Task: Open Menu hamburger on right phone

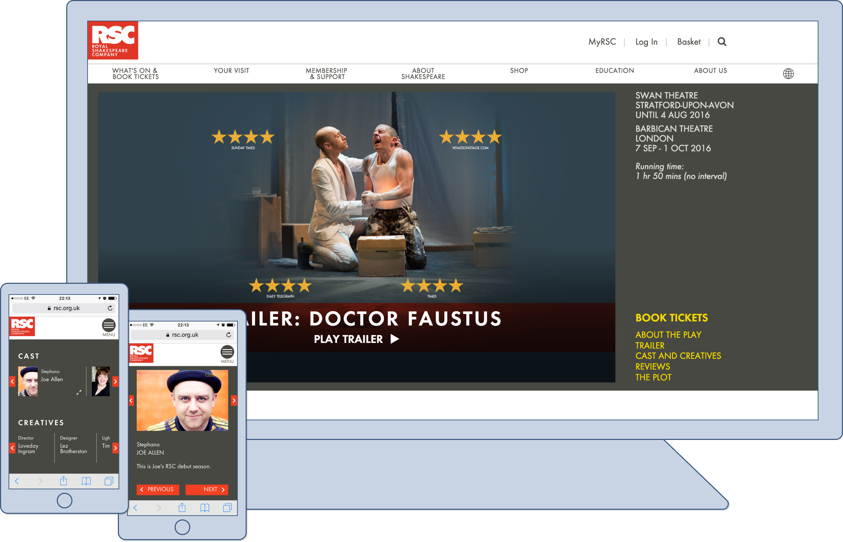Action: click(x=227, y=354)
